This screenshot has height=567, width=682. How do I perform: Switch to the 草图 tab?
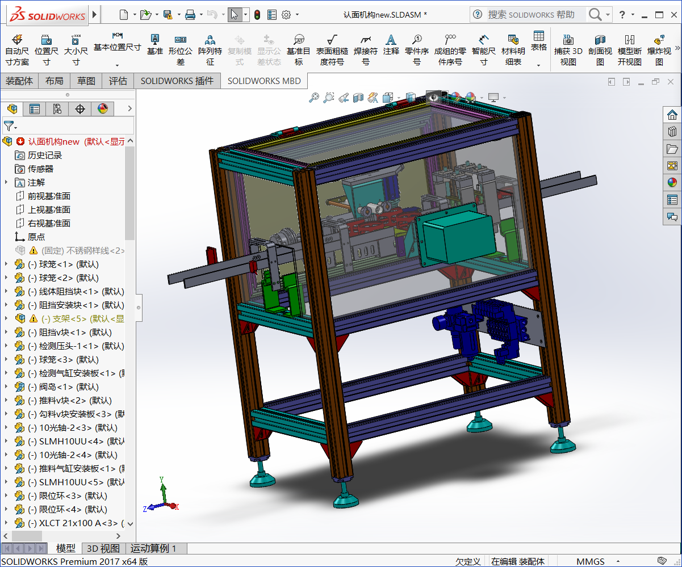click(x=86, y=81)
